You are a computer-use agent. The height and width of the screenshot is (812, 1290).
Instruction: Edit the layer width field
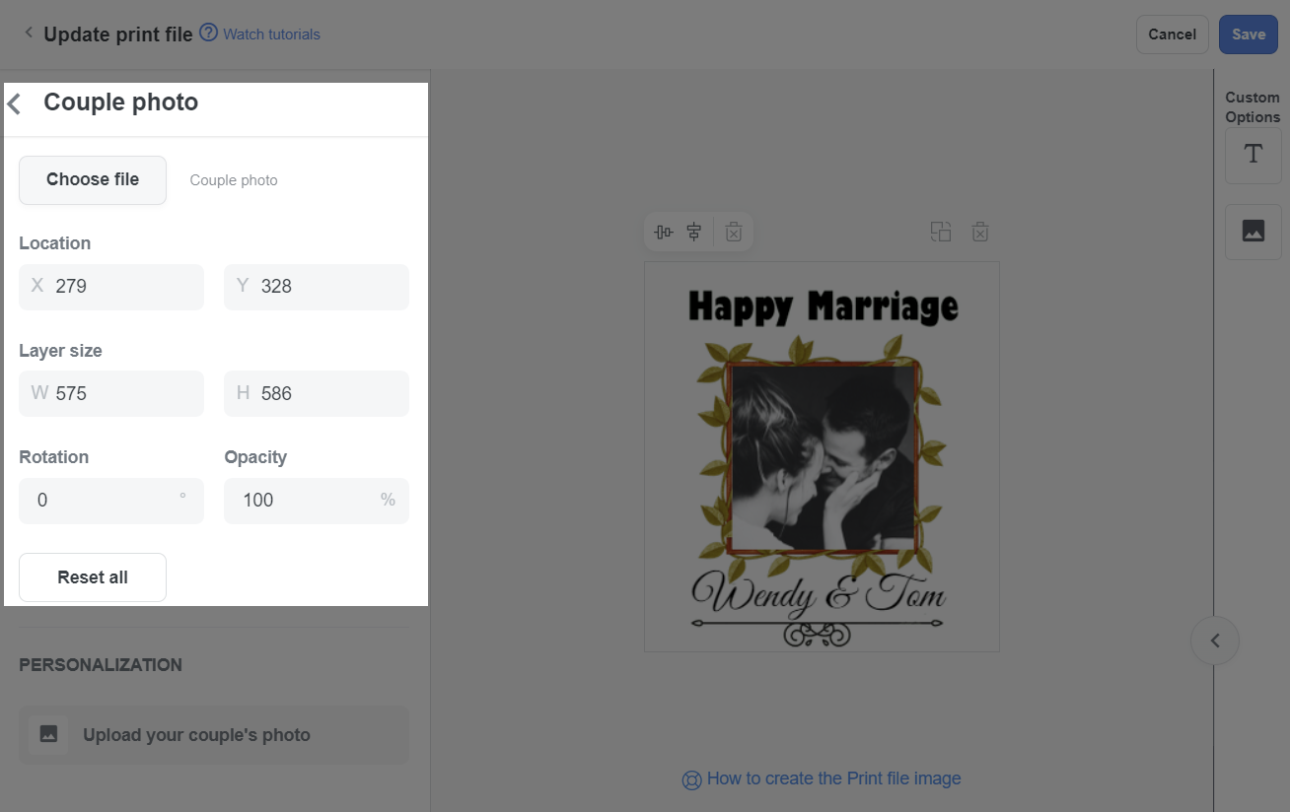[x=111, y=393]
